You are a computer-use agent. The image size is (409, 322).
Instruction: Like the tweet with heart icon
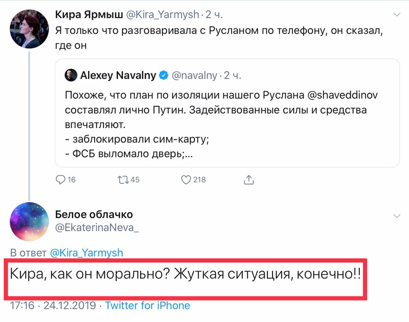[186, 180]
